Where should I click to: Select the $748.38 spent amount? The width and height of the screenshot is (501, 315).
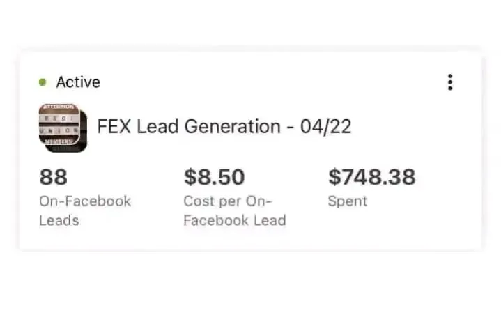click(371, 177)
